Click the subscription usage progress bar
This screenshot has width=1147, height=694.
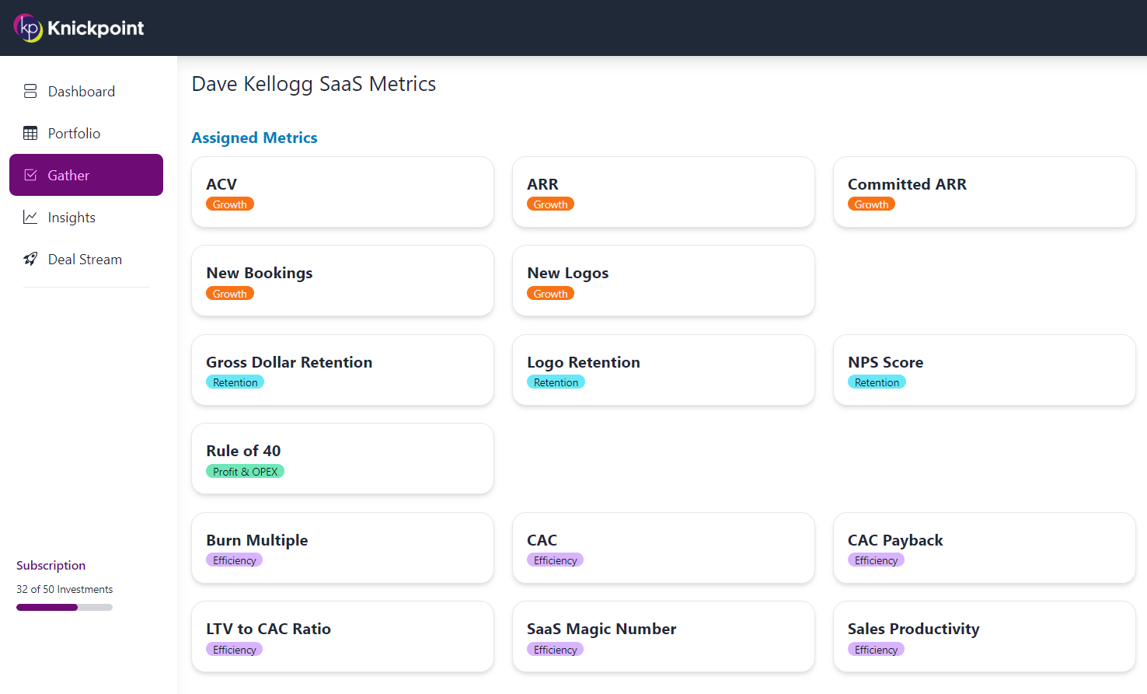[64, 607]
